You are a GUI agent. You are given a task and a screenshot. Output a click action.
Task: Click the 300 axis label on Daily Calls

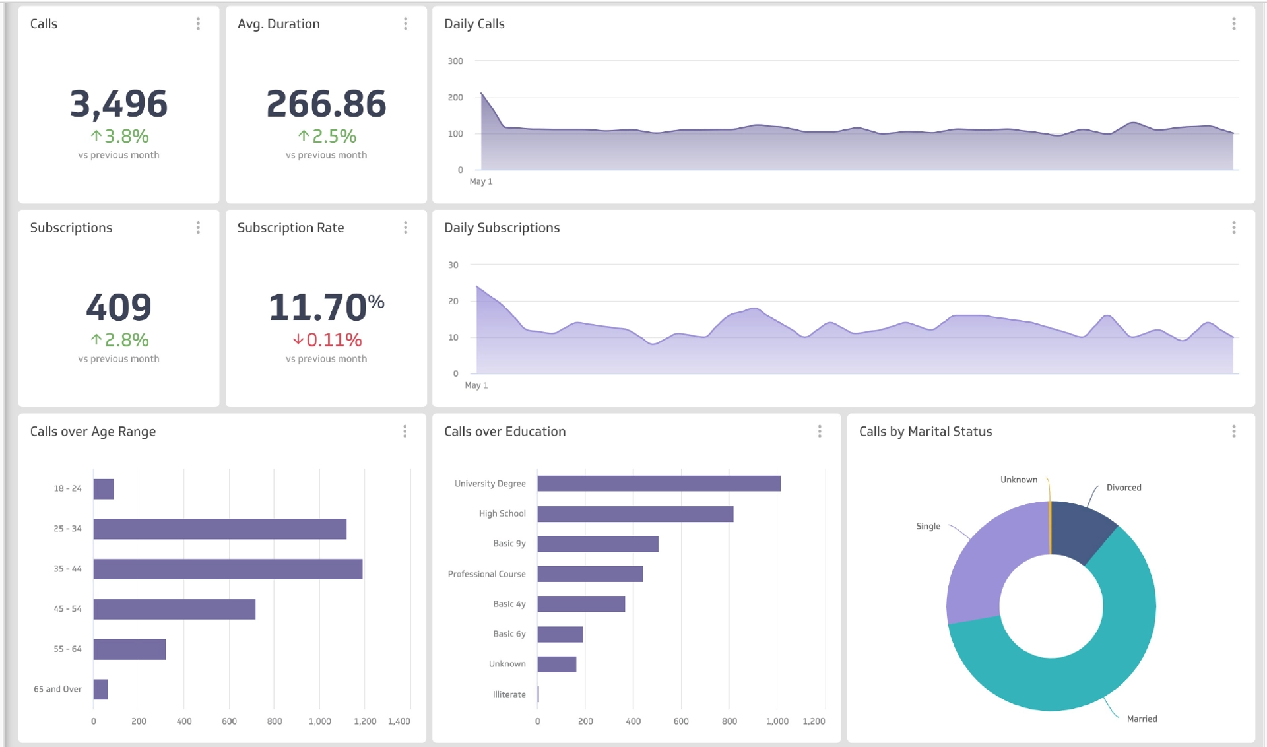(x=455, y=61)
